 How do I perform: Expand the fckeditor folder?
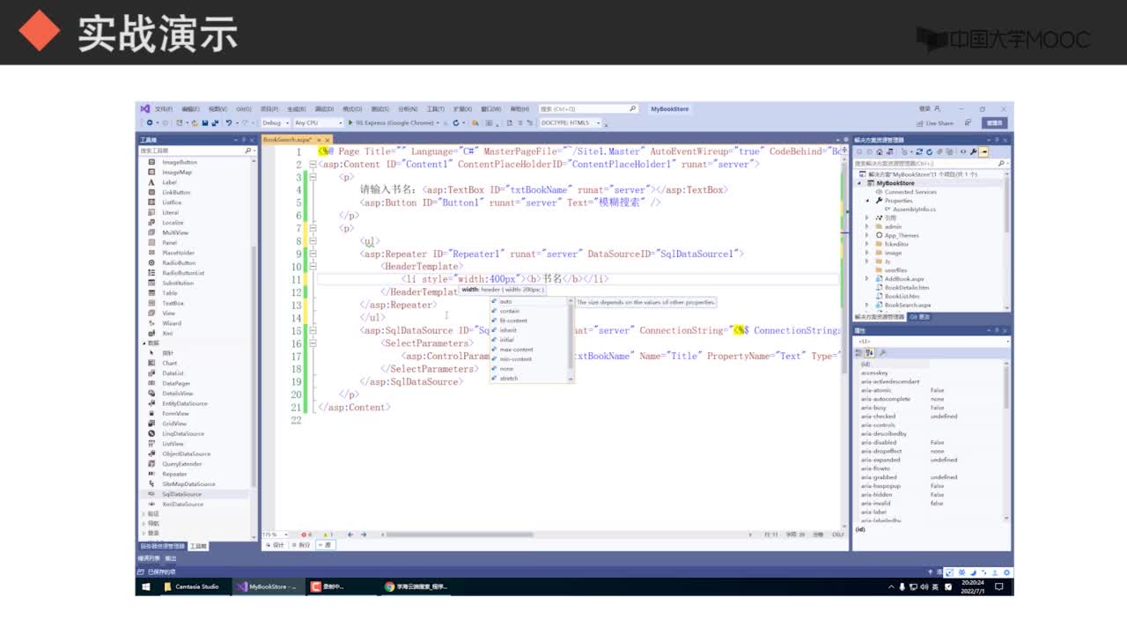point(866,244)
